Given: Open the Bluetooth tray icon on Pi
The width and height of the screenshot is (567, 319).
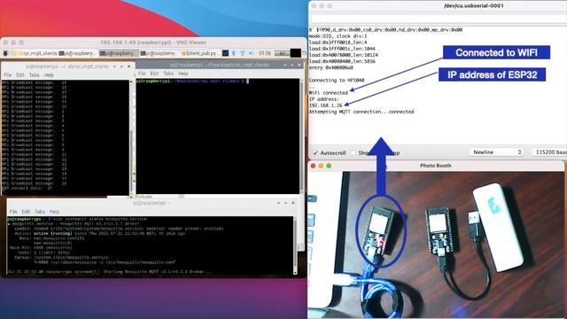Looking at the screenshot, I should [234, 53].
